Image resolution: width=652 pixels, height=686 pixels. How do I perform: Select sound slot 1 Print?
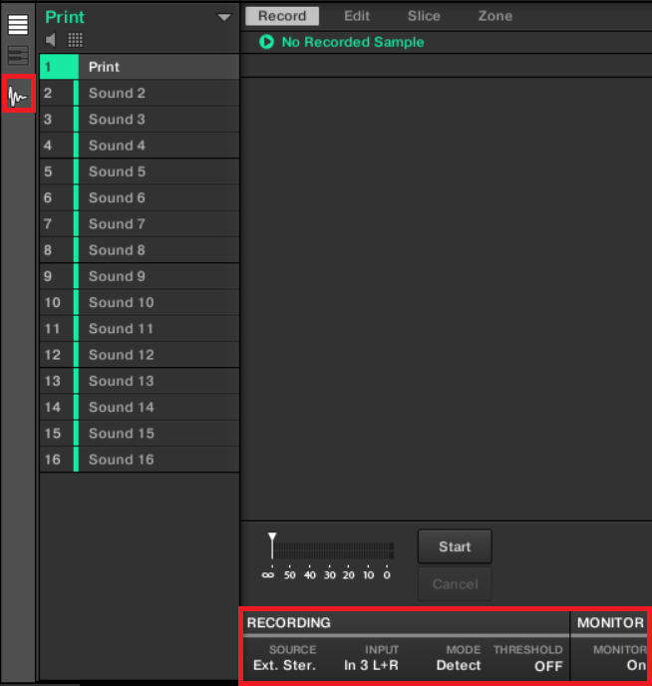click(x=140, y=67)
